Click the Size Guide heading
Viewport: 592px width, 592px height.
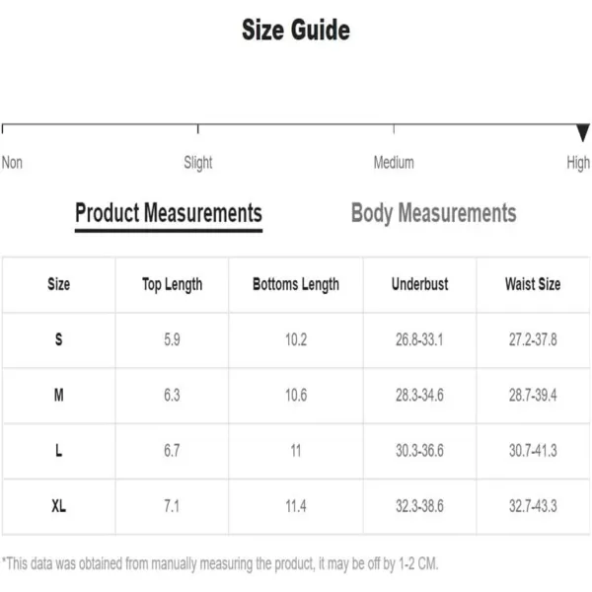(x=296, y=30)
